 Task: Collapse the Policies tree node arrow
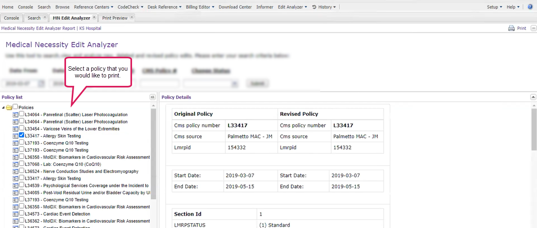point(4,107)
